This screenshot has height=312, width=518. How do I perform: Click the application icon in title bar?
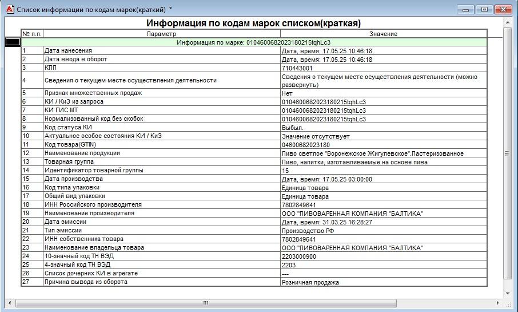pyautogui.click(x=9, y=10)
